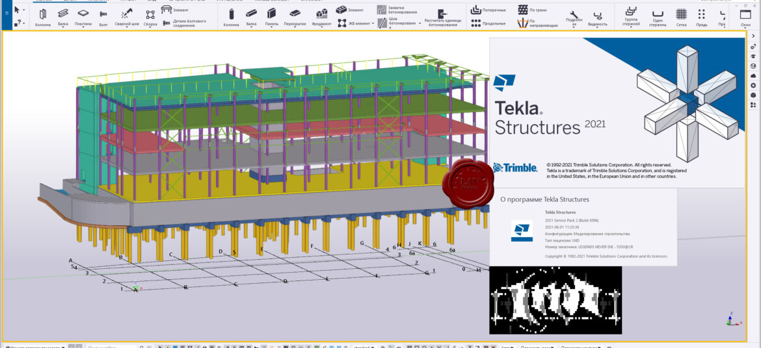Select the ЖБ элемент tool
This screenshot has width=761, height=348.
click(353, 23)
